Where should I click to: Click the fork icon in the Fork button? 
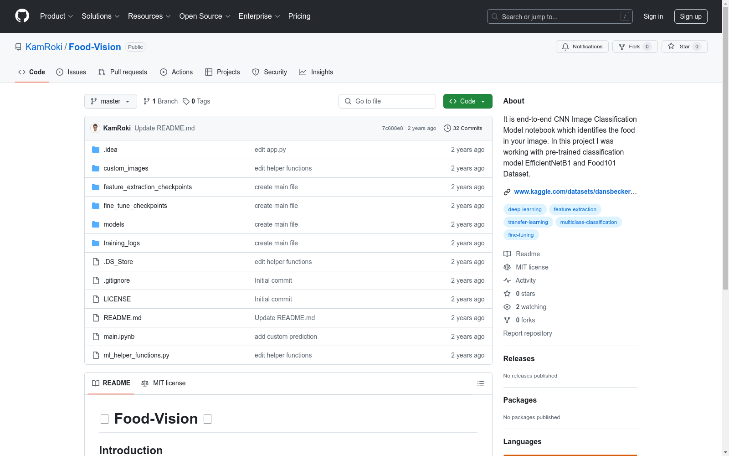(x=622, y=47)
